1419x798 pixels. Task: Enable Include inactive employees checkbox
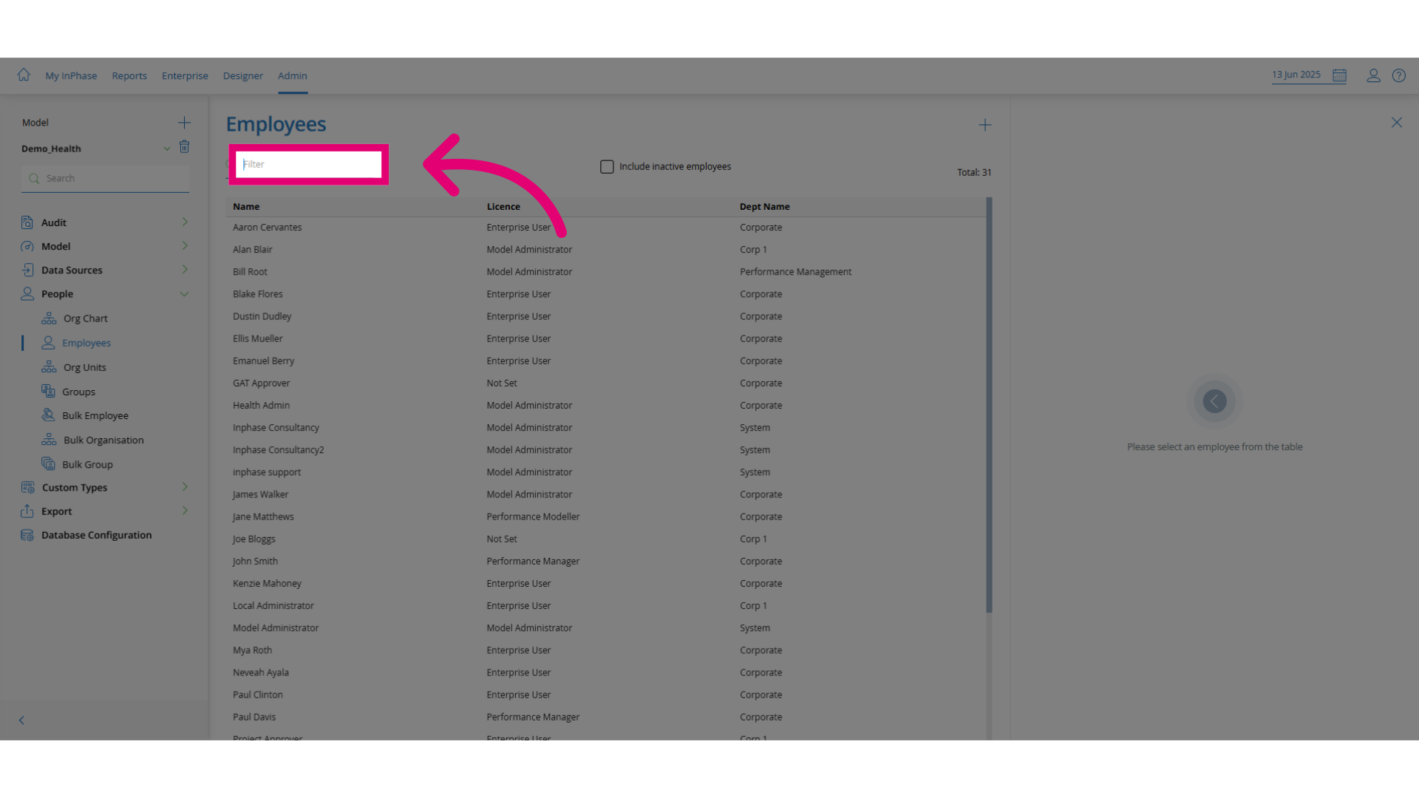(x=607, y=167)
